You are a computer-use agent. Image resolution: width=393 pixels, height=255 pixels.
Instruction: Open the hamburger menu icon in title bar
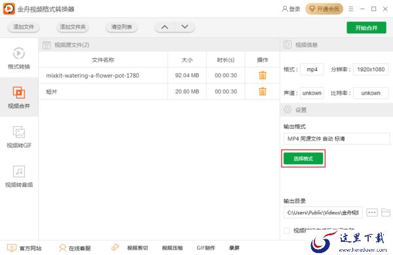point(351,9)
